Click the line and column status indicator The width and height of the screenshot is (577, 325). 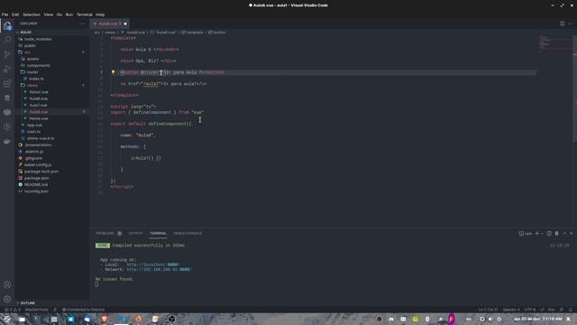pyautogui.click(x=489, y=310)
